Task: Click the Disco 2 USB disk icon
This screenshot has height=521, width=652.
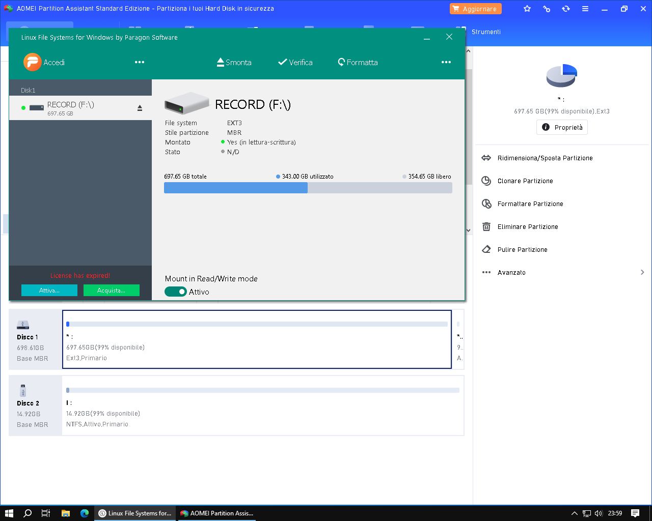Action: click(22, 390)
